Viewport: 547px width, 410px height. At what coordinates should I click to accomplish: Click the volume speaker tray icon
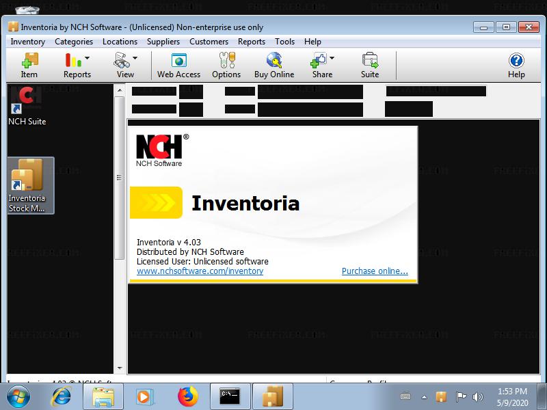[x=477, y=397]
